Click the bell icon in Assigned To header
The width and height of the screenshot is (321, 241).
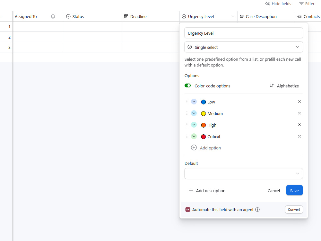pyautogui.click(x=53, y=16)
